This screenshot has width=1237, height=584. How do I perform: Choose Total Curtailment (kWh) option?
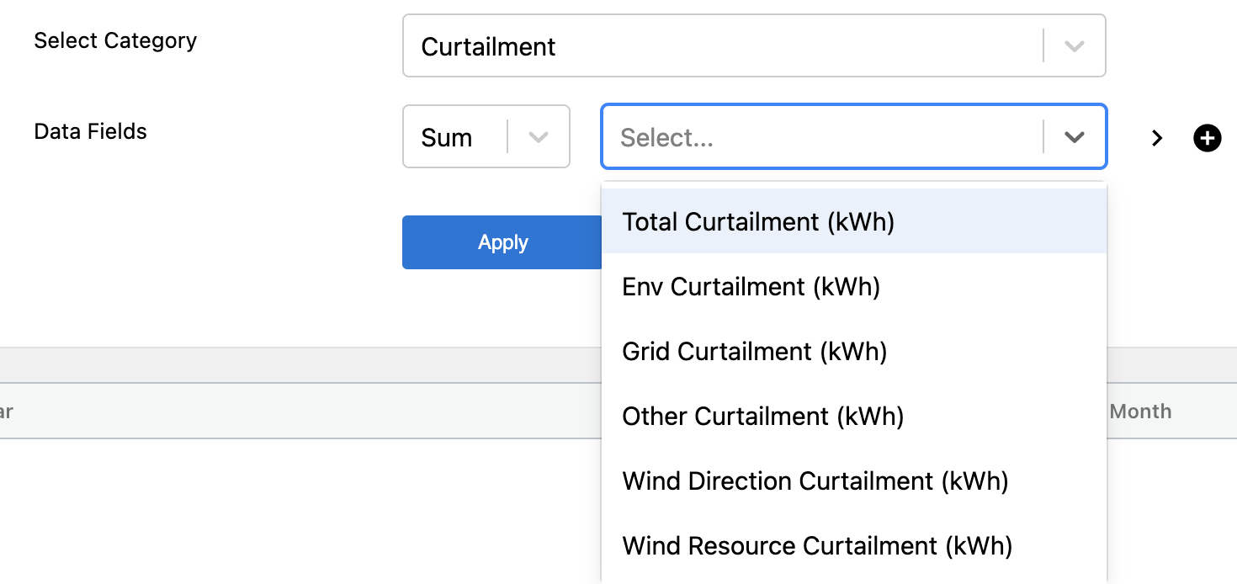(758, 222)
